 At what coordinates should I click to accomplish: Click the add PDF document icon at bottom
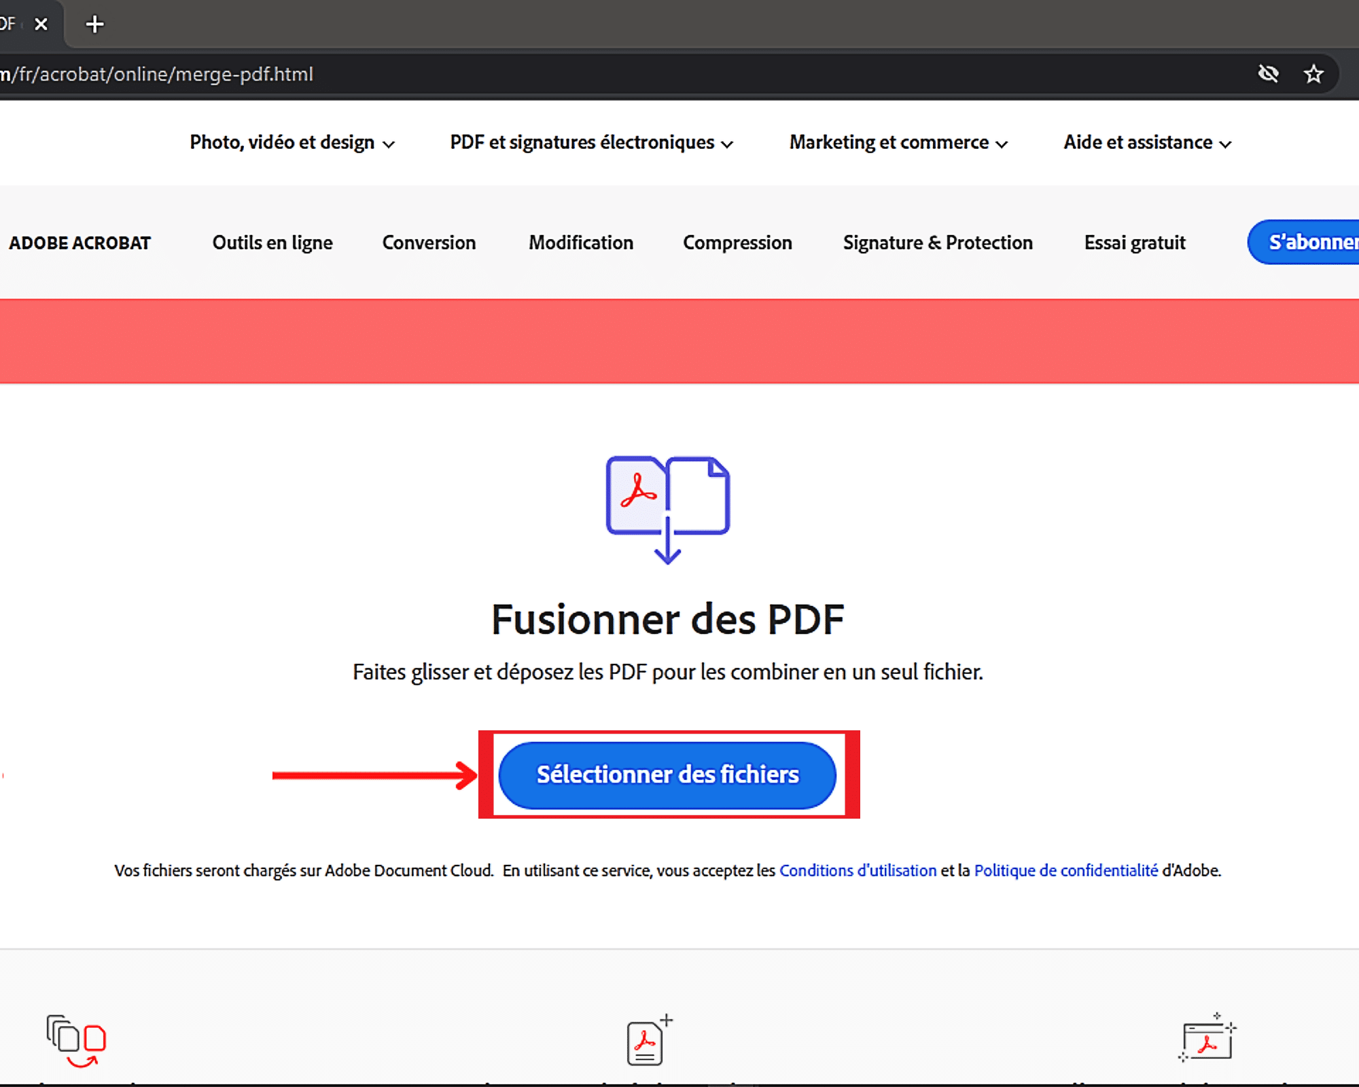pos(650,1039)
